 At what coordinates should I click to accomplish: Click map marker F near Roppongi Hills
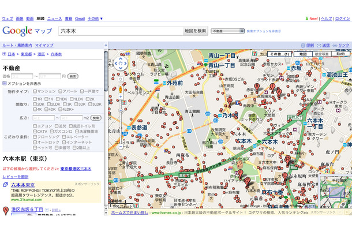(x=240, y=174)
